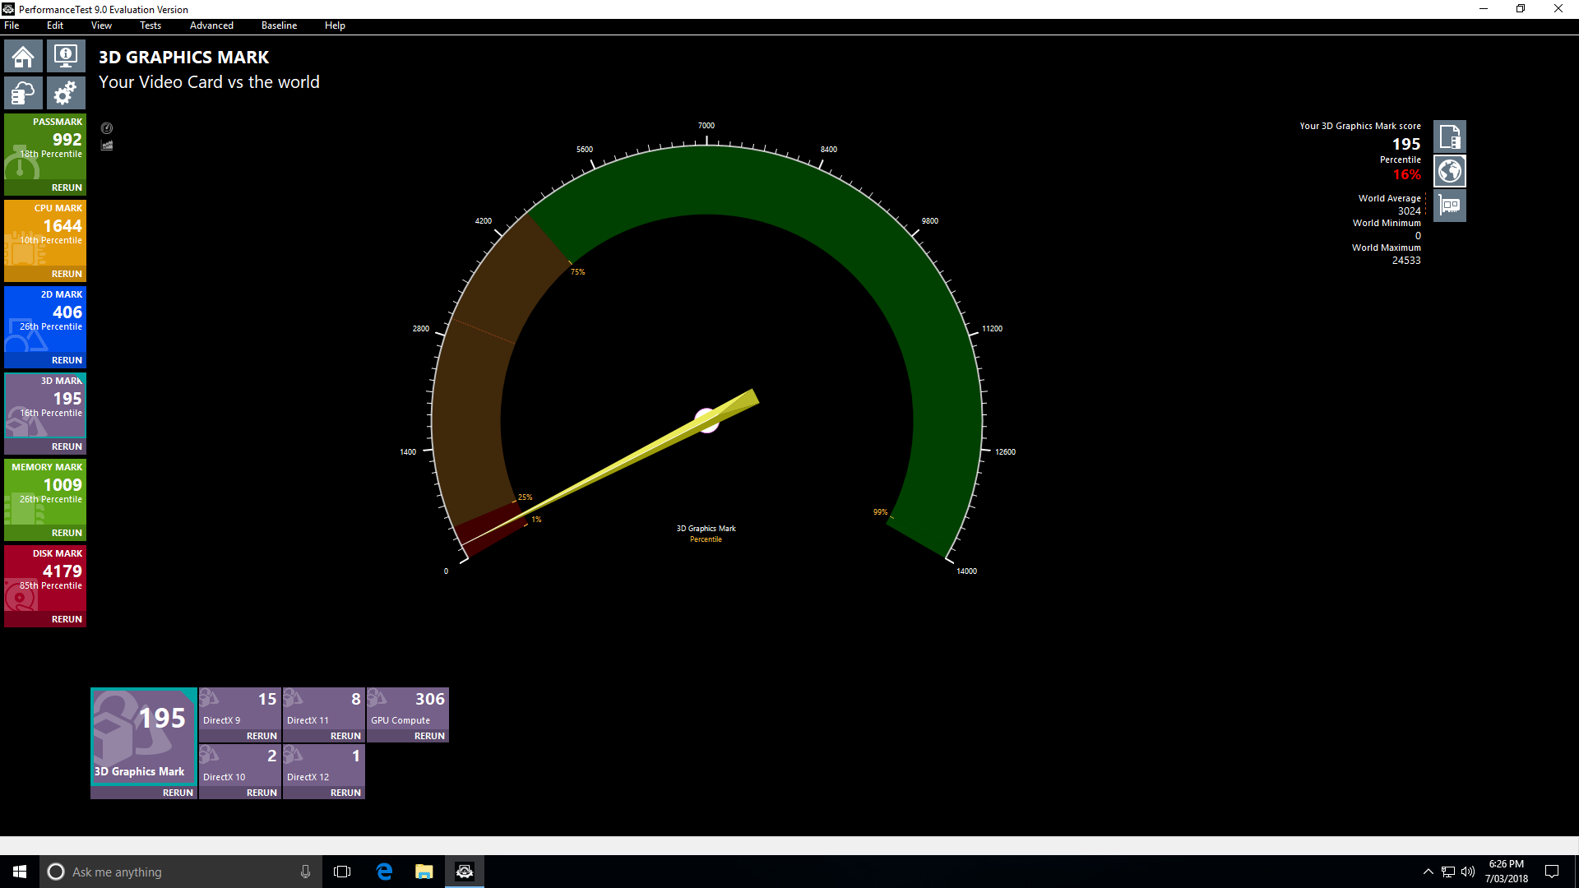Click the 75% percentile marker on gauge
The width and height of the screenshot is (1579, 888).
[x=578, y=272]
